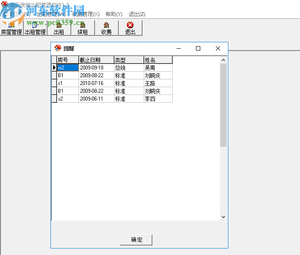The image size is (300, 255).
Task: Click the scrollbar up arrow
Action: pos(223,60)
